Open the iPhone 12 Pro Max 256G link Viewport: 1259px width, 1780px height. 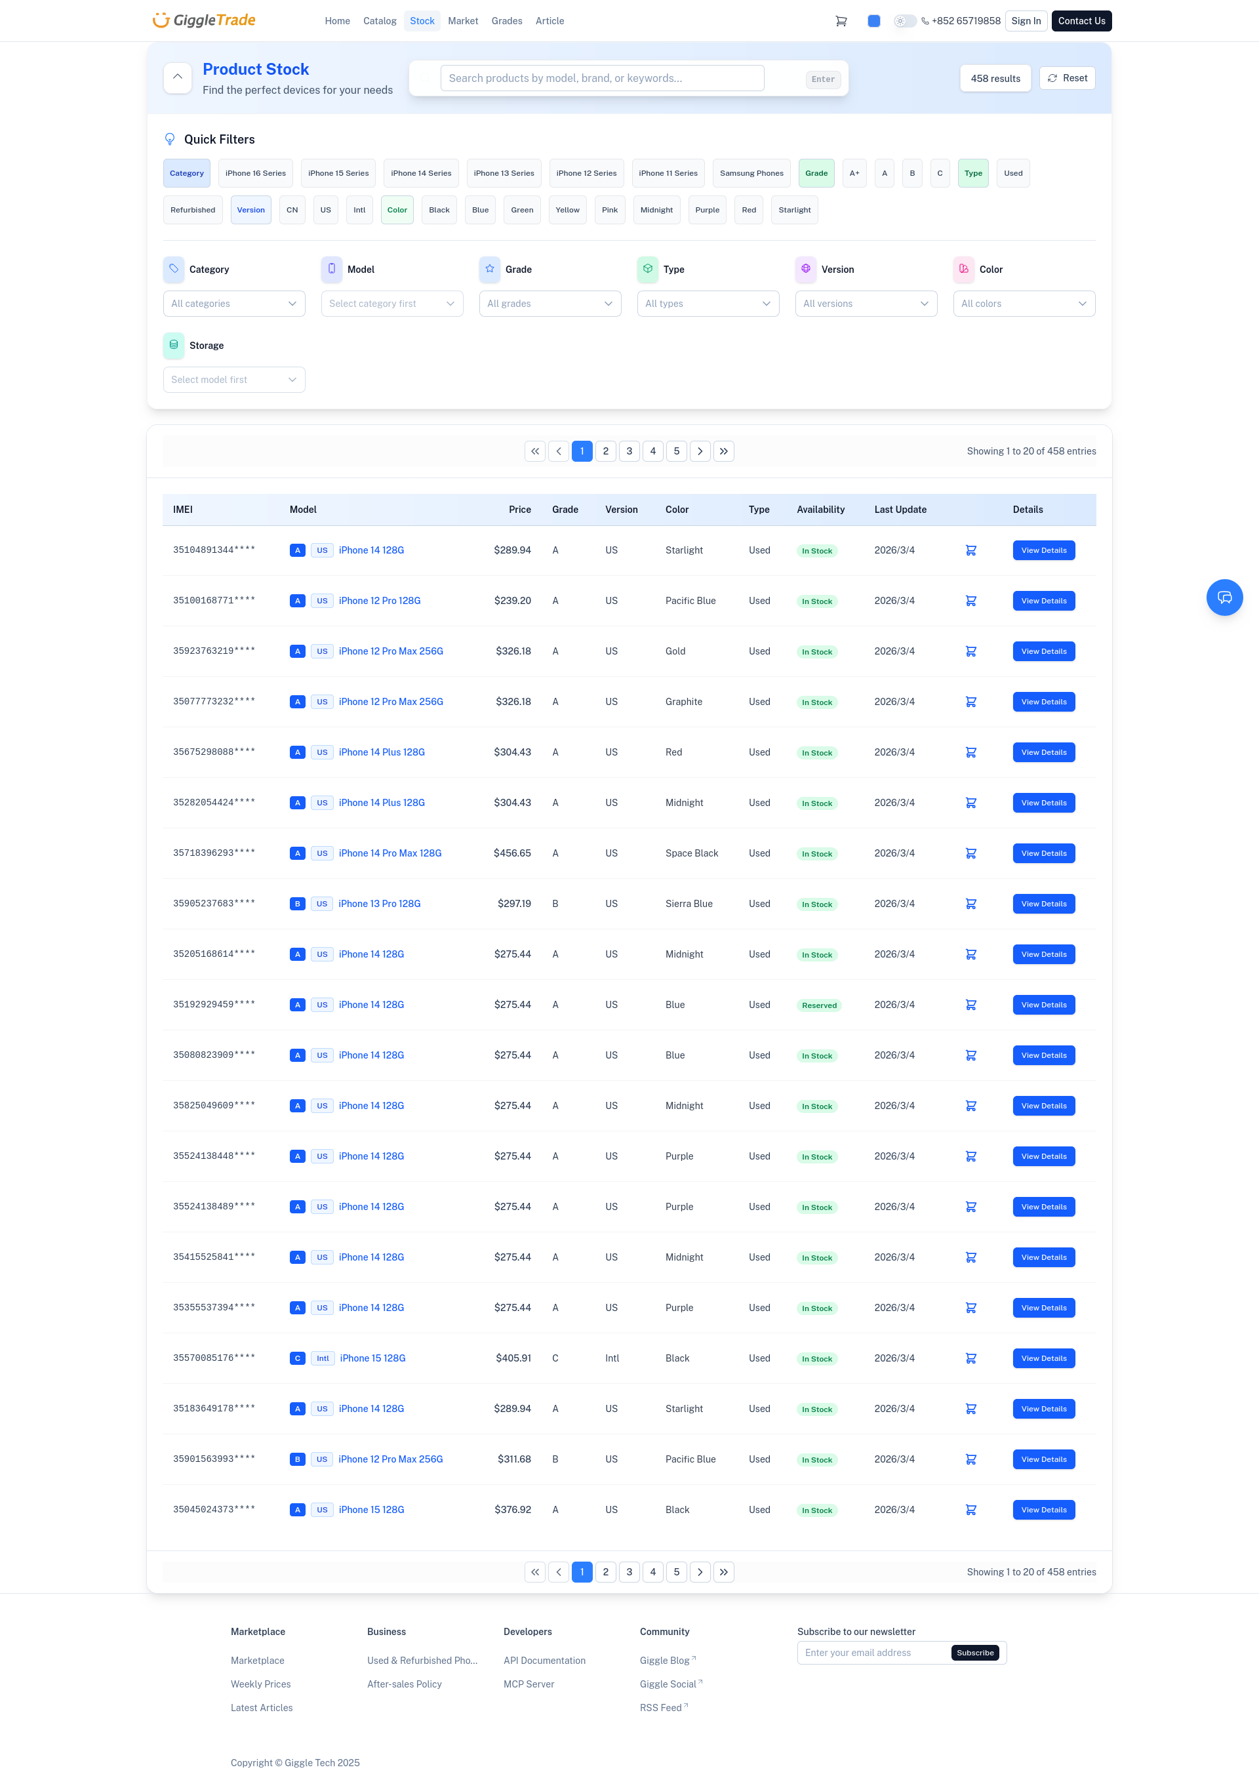tap(391, 651)
